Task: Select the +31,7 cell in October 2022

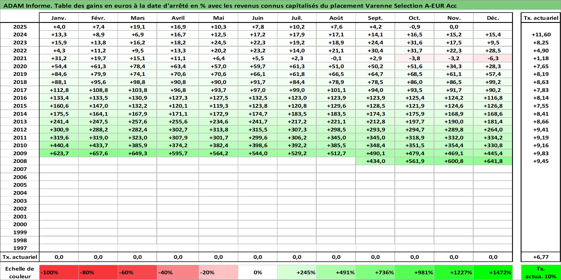Action: coord(414,50)
